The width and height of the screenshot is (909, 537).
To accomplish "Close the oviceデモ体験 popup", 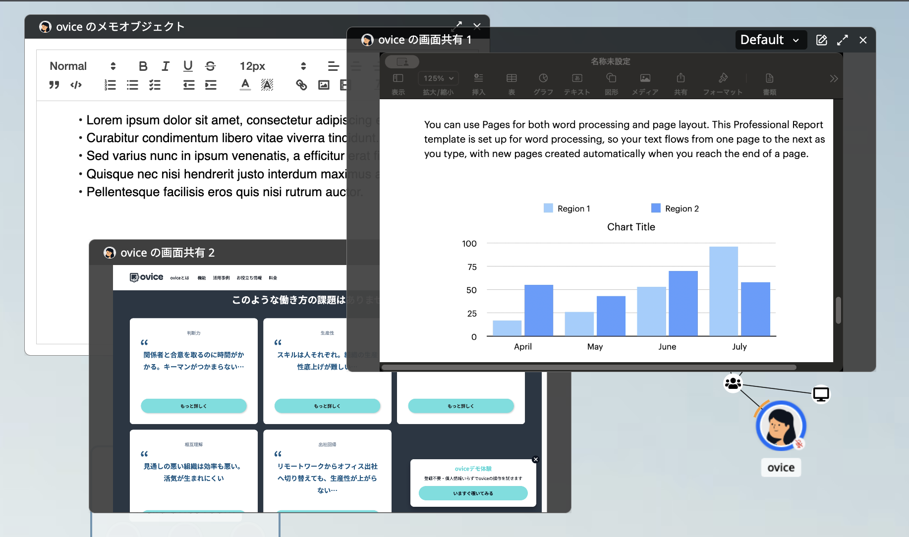I will click(535, 459).
